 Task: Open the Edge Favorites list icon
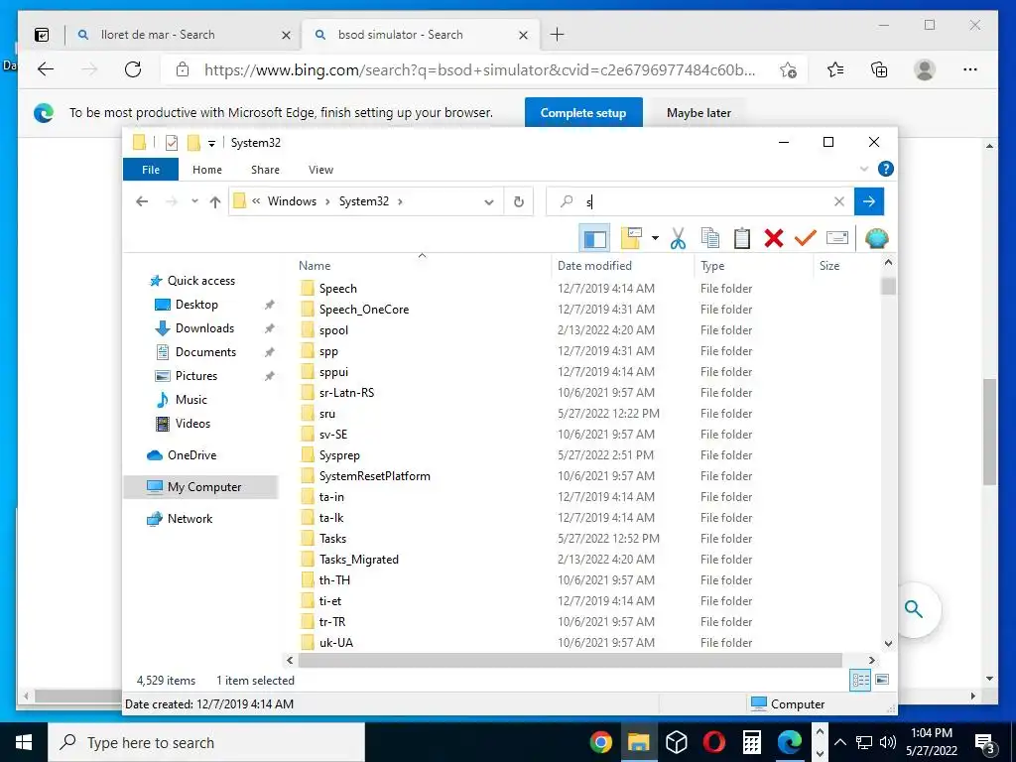click(x=835, y=70)
